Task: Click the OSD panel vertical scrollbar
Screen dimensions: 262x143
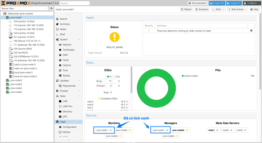Action: coord(132,80)
